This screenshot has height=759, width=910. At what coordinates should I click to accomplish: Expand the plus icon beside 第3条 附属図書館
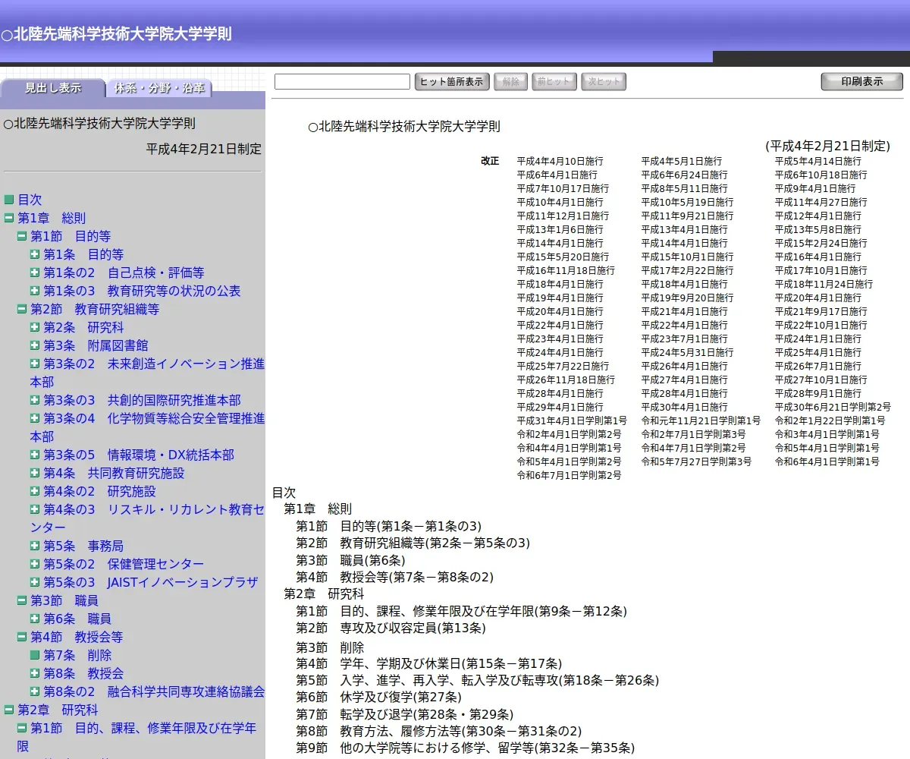(35, 345)
